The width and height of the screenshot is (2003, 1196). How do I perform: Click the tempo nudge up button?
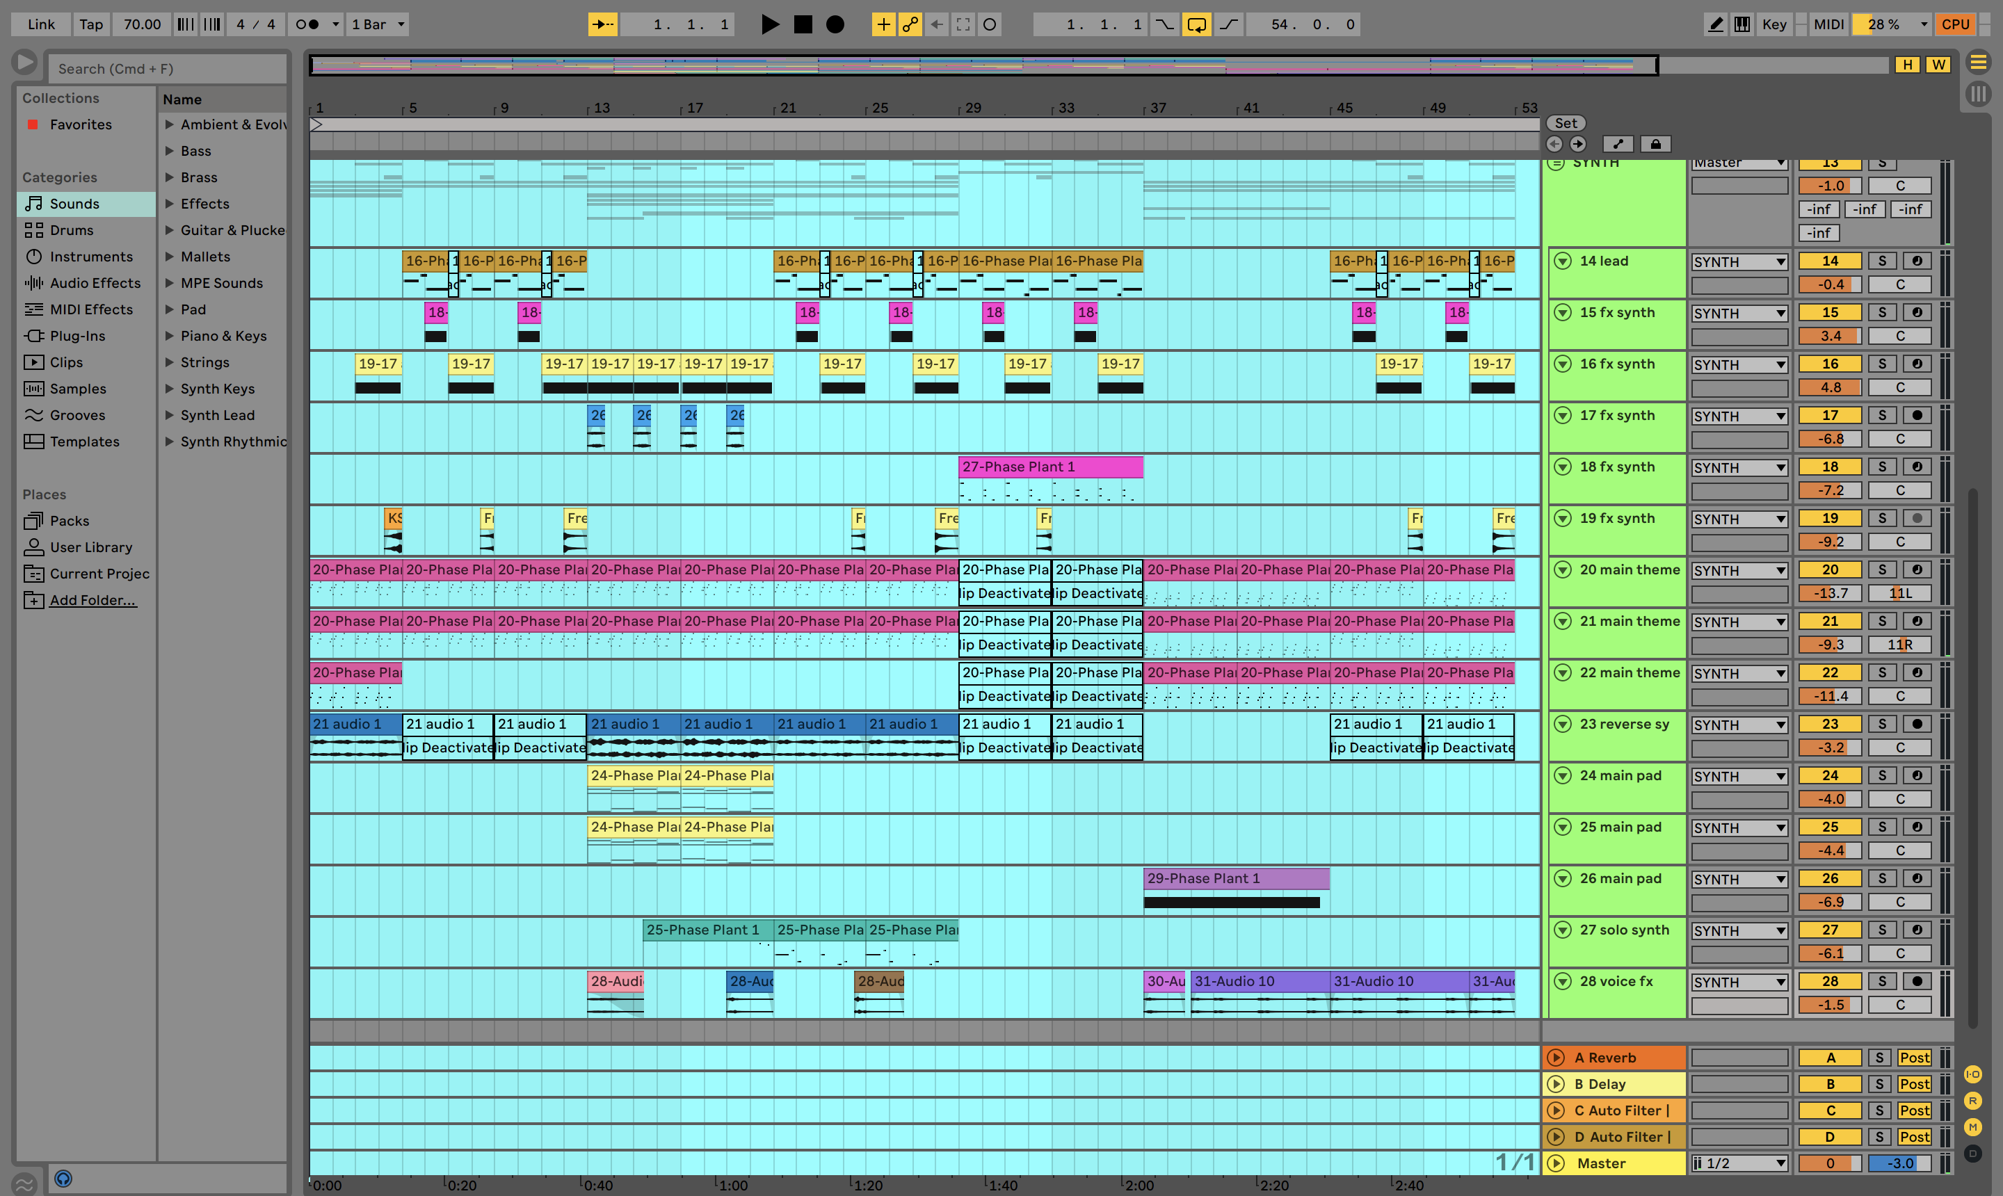pos(212,24)
